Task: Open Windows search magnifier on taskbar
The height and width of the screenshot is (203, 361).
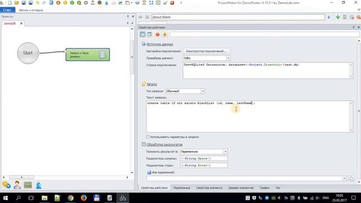Action: pos(18,198)
